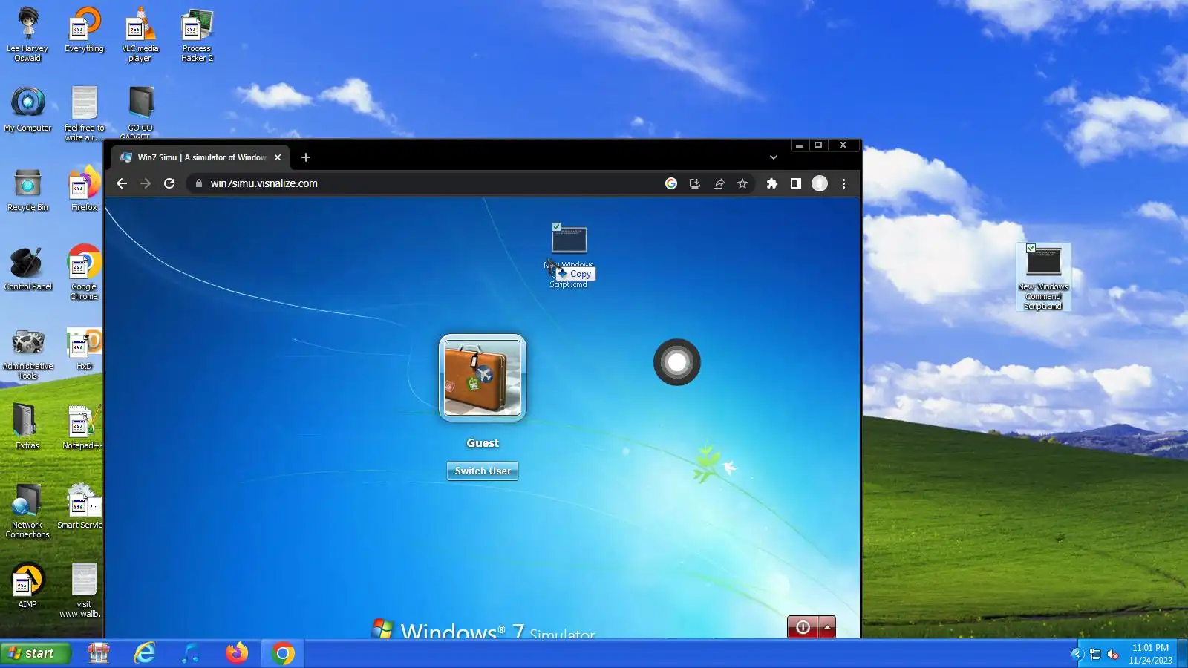The width and height of the screenshot is (1188, 668).
Task: Bookmark this page with the star icon
Action: (742, 183)
